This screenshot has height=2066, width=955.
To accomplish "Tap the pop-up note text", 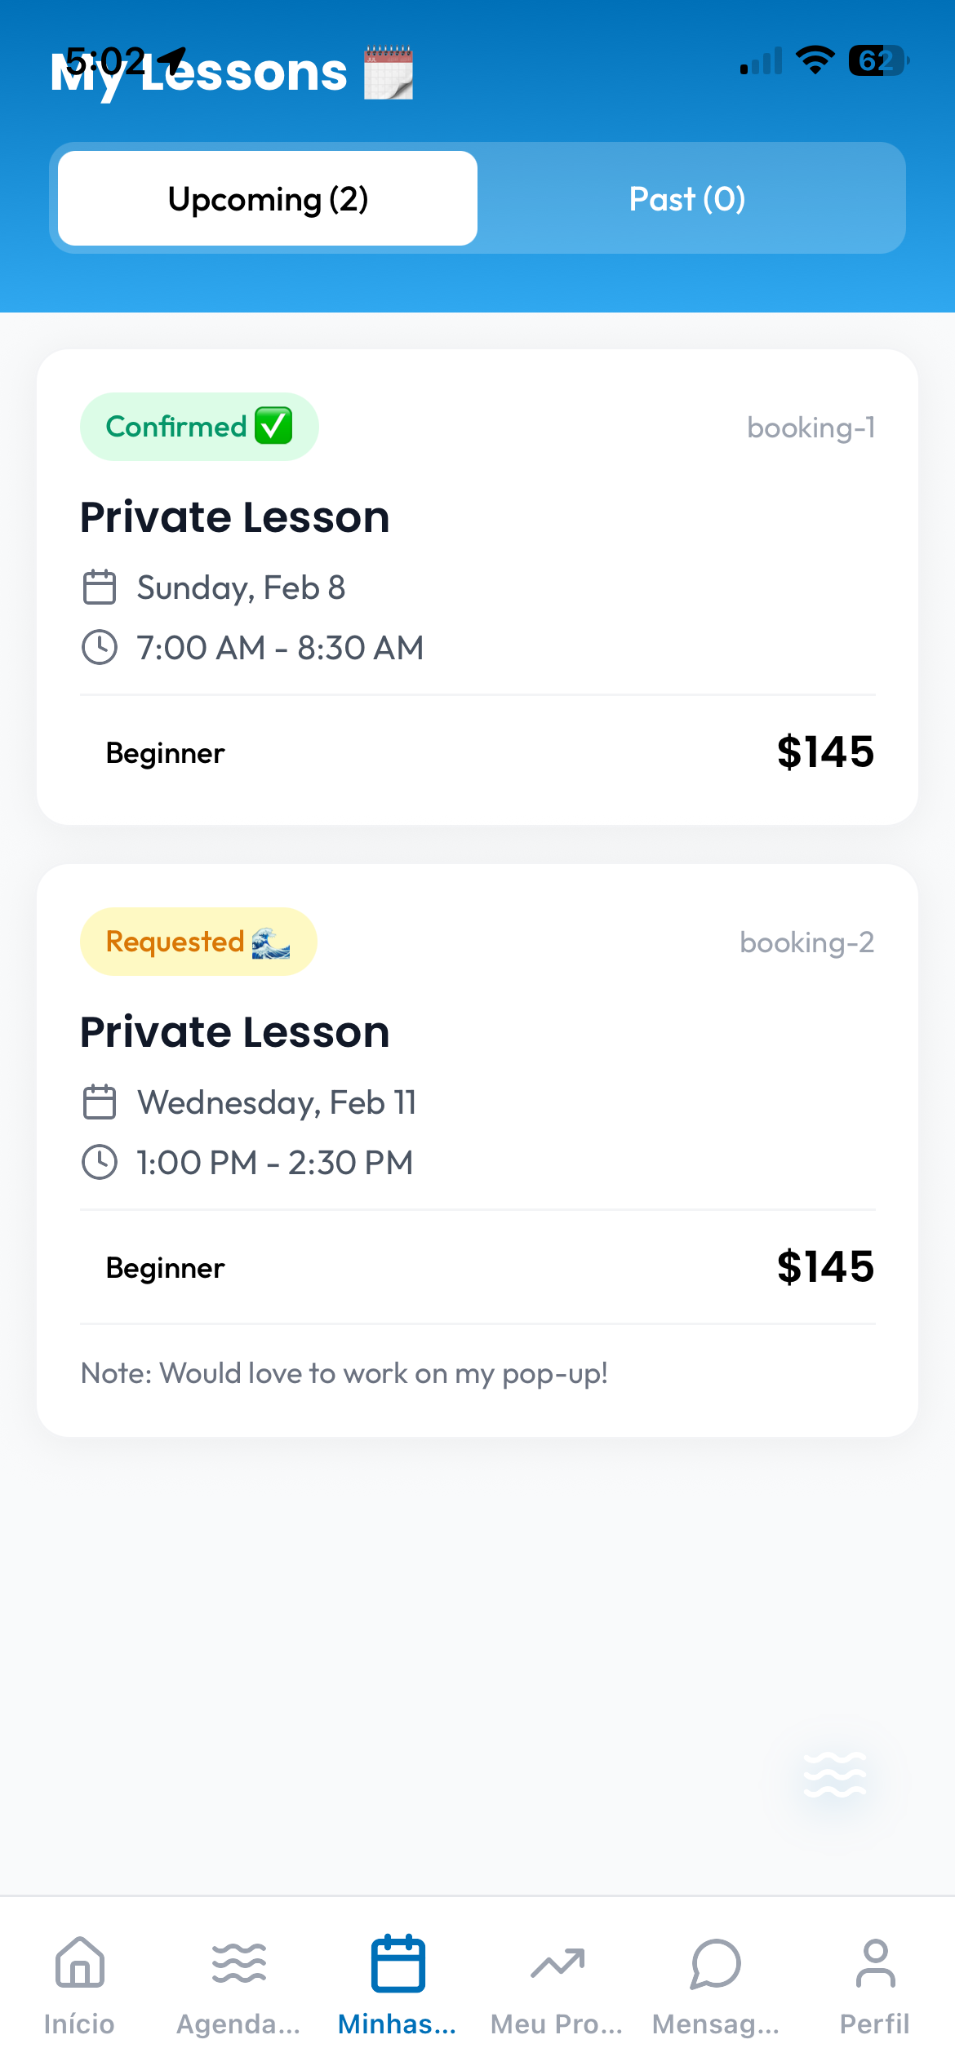I will (x=344, y=1373).
